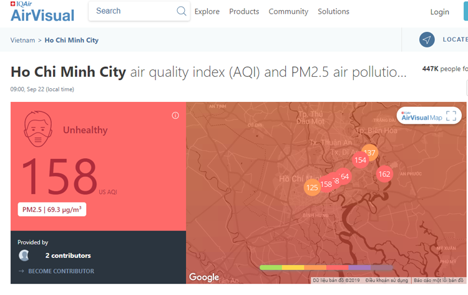This screenshot has height=295, width=468.
Task: Open the Solutions menu
Action: coord(333,11)
